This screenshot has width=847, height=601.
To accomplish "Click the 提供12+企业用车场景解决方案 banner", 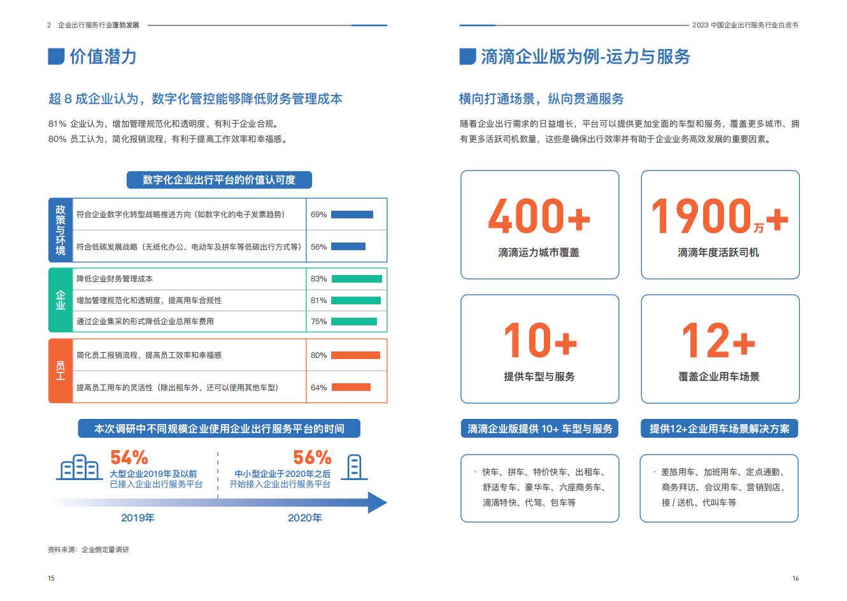I will 719,428.
